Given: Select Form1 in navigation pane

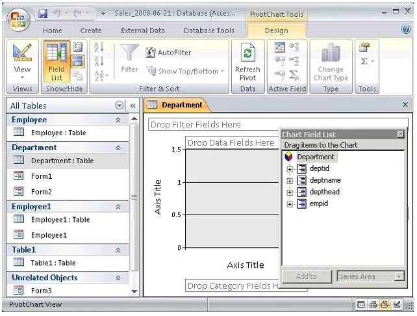Looking at the screenshot, I should pos(68,176).
